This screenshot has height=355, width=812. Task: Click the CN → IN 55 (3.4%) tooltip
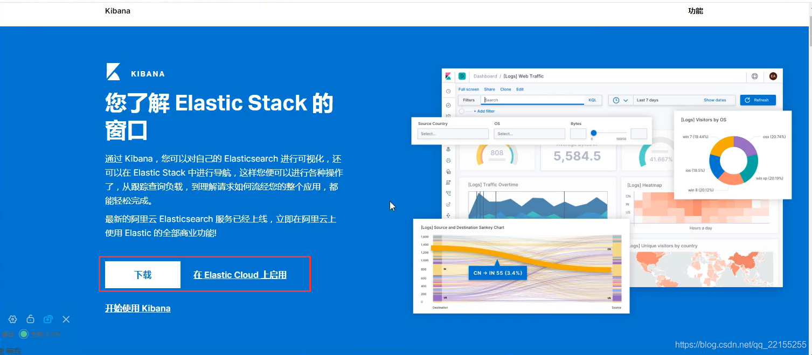(497, 273)
